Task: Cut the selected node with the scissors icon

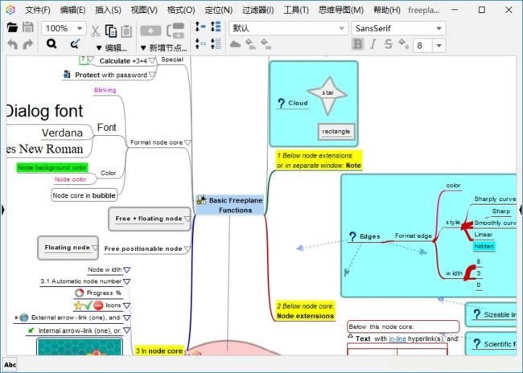Action: [x=96, y=31]
